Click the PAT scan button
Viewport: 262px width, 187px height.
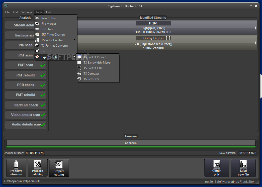(19, 55)
